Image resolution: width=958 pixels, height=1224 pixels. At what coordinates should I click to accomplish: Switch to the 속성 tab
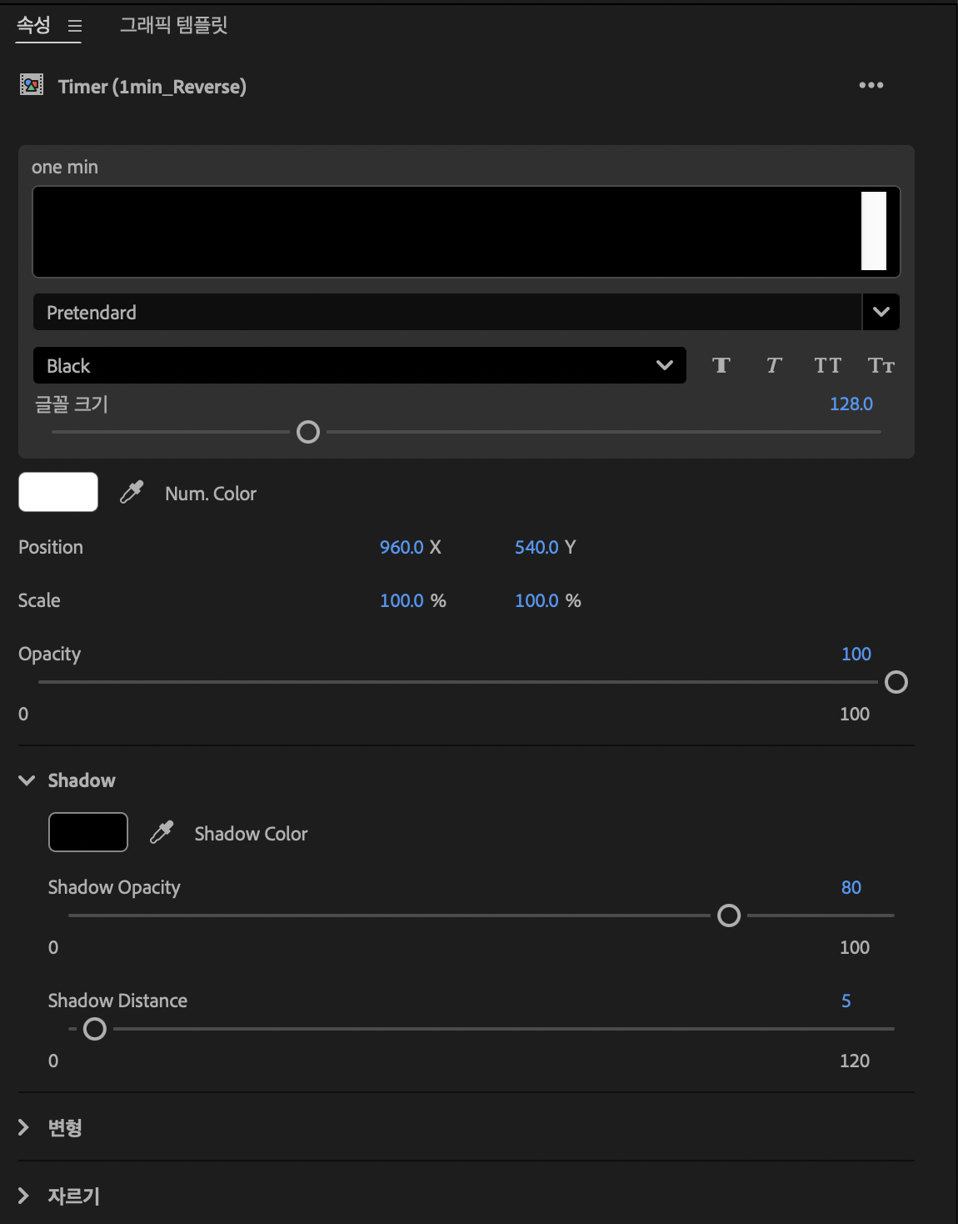[34, 26]
